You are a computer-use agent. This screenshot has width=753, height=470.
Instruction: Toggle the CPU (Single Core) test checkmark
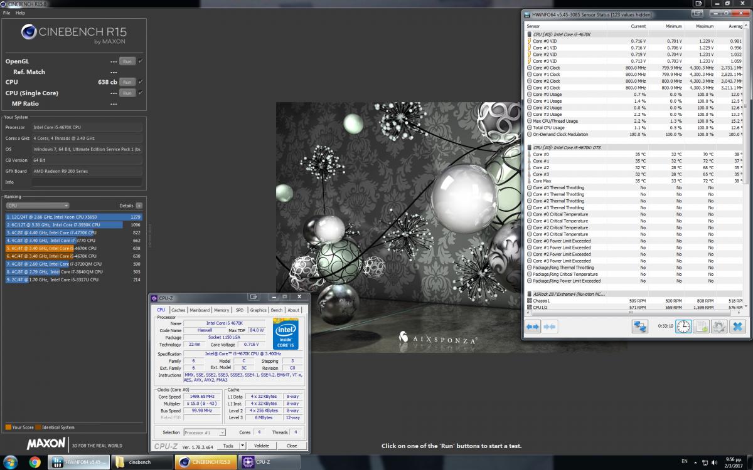pyautogui.click(x=140, y=93)
